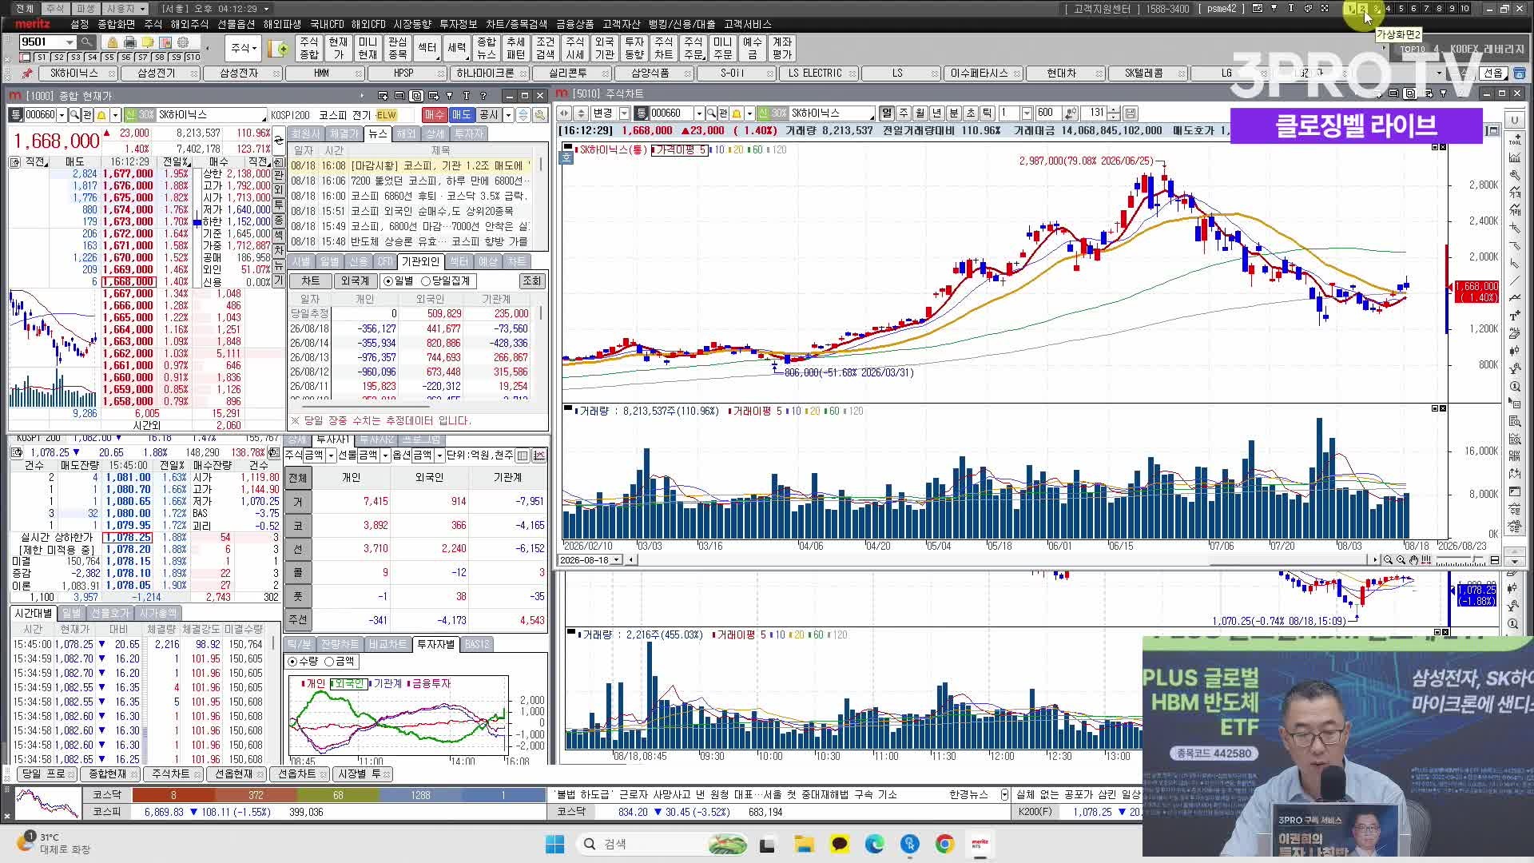Open the 투자정보 menu
Viewport: 1534px width, 863px height.
pyautogui.click(x=459, y=25)
